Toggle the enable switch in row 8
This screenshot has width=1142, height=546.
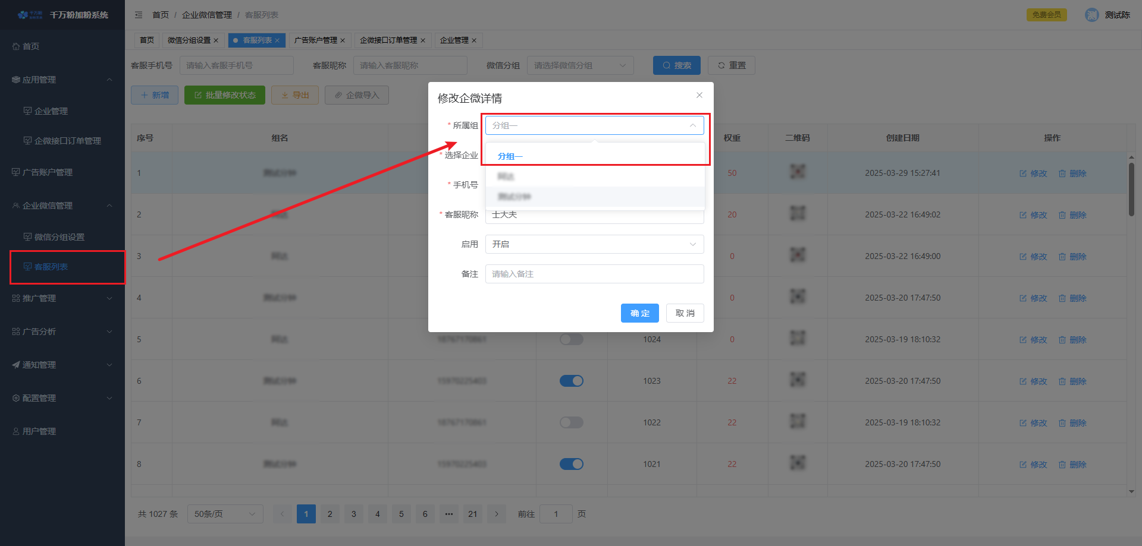pos(571,464)
